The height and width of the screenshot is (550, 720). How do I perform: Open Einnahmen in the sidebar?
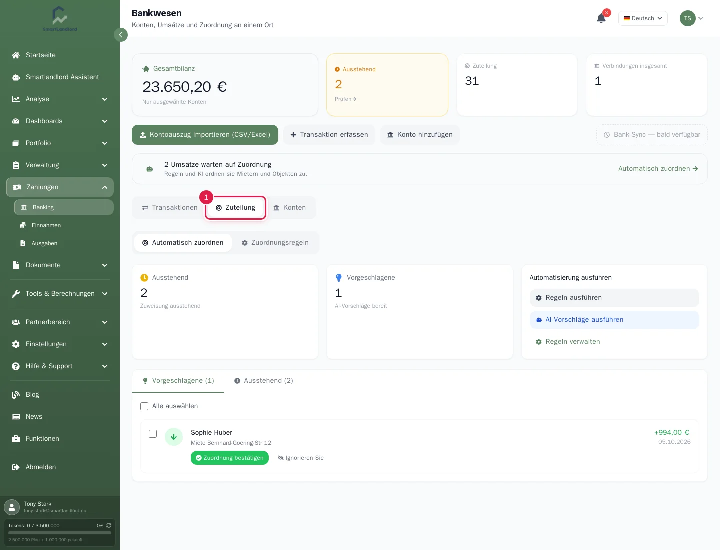coord(64,225)
